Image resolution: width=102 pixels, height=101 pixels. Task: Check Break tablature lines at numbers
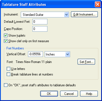(x=8, y=74)
